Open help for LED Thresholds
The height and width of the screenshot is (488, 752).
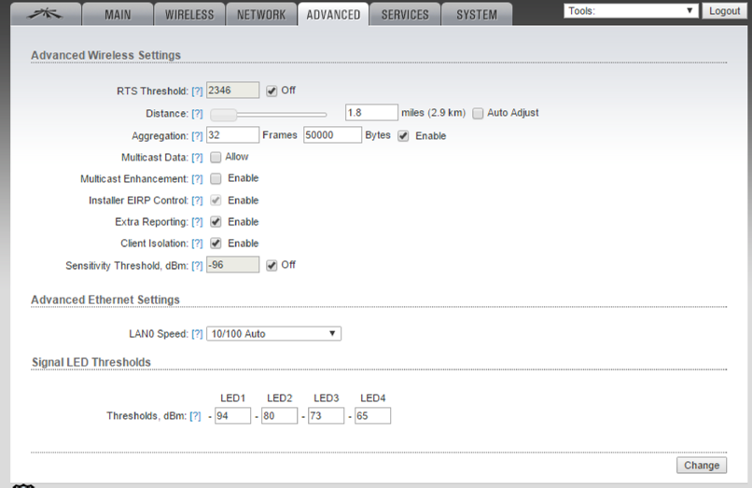click(x=195, y=416)
